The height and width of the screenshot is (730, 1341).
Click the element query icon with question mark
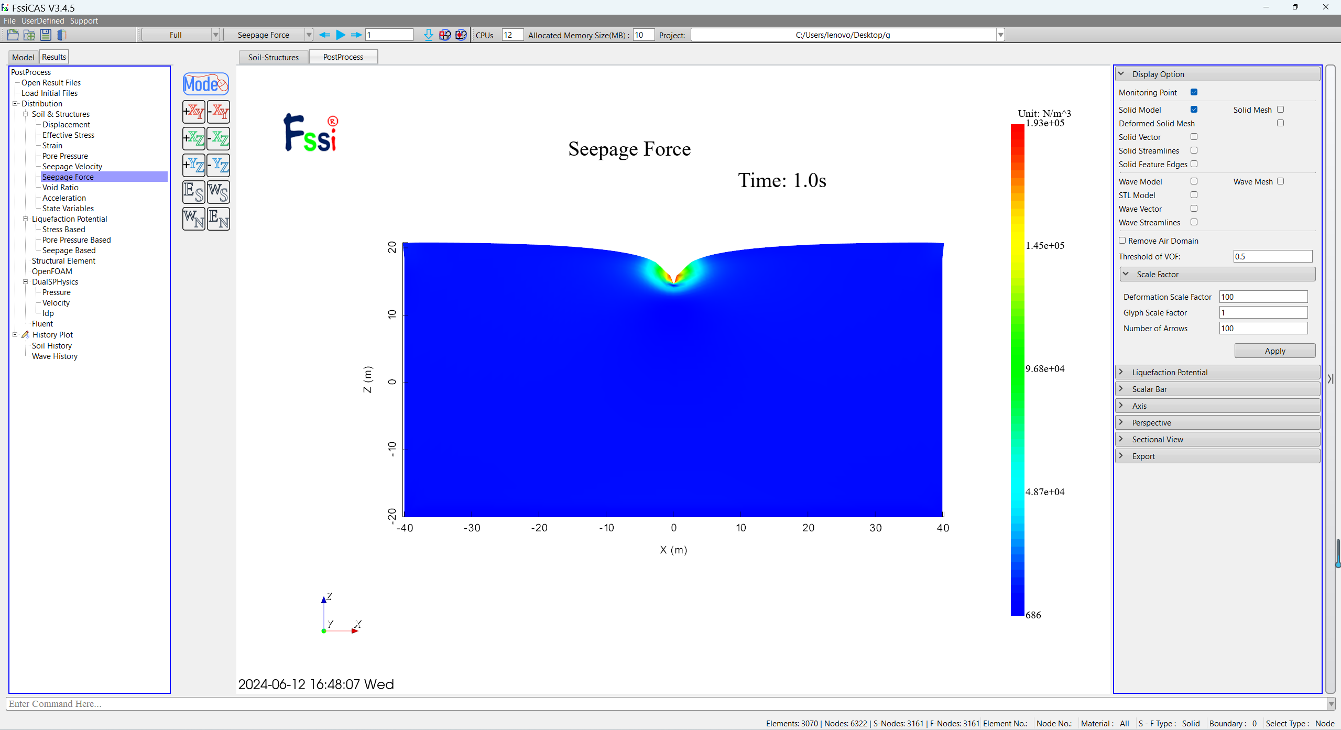click(445, 35)
